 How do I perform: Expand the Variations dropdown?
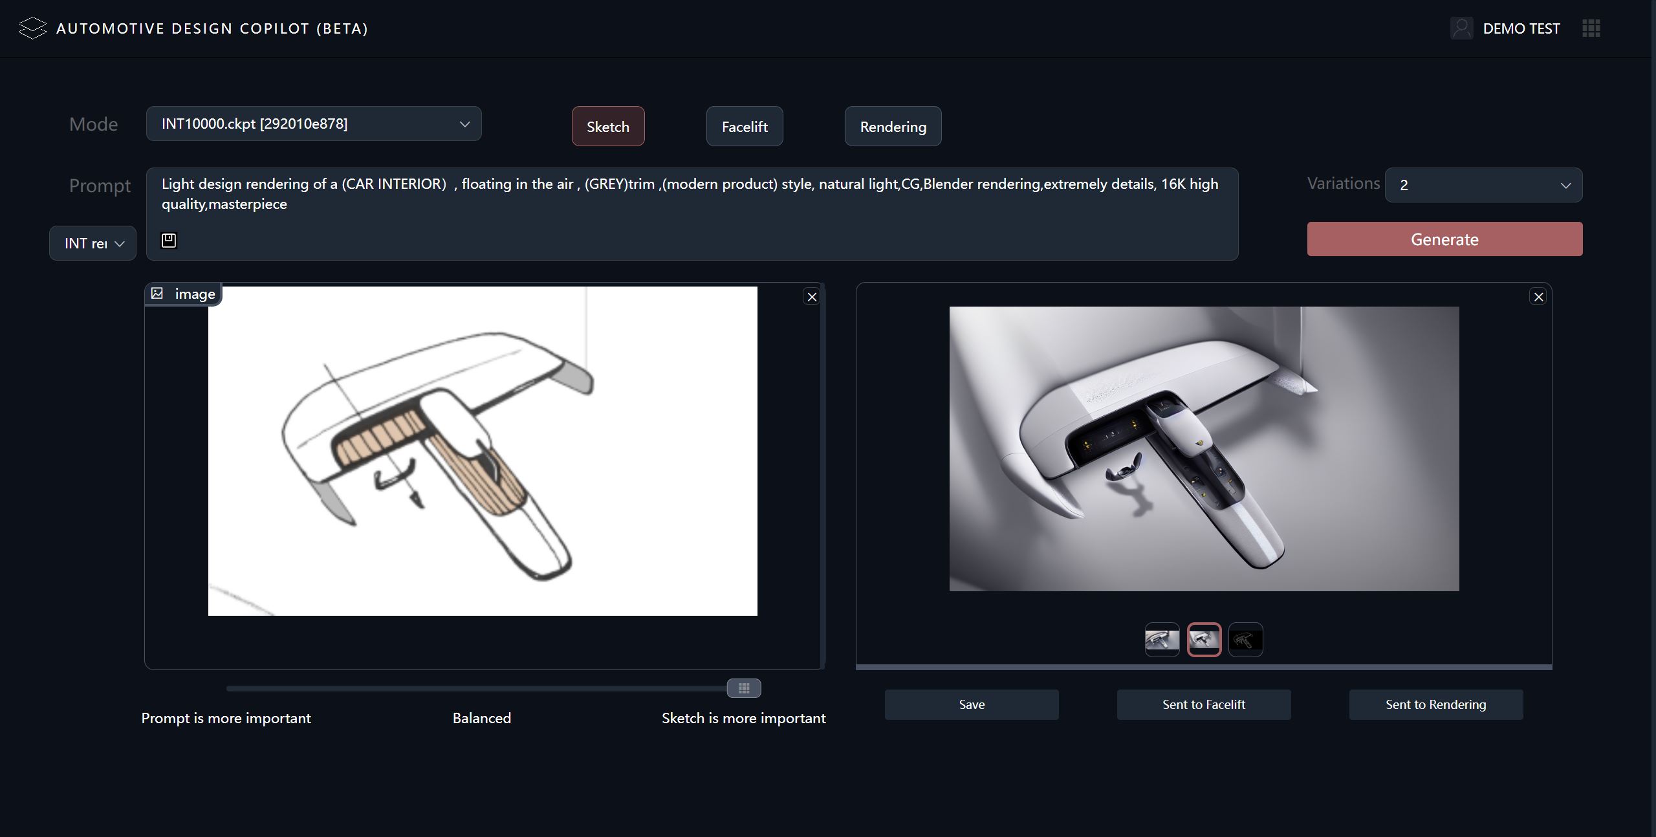pyautogui.click(x=1483, y=185)
